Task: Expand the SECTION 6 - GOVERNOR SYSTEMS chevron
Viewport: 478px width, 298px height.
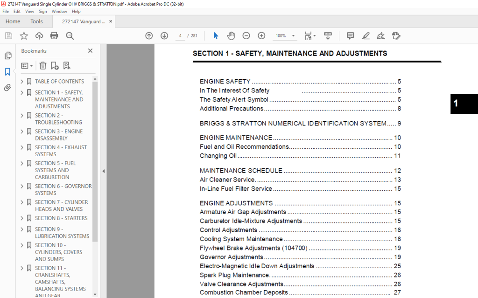Action: pyautogui.click(x=21, y=186)
